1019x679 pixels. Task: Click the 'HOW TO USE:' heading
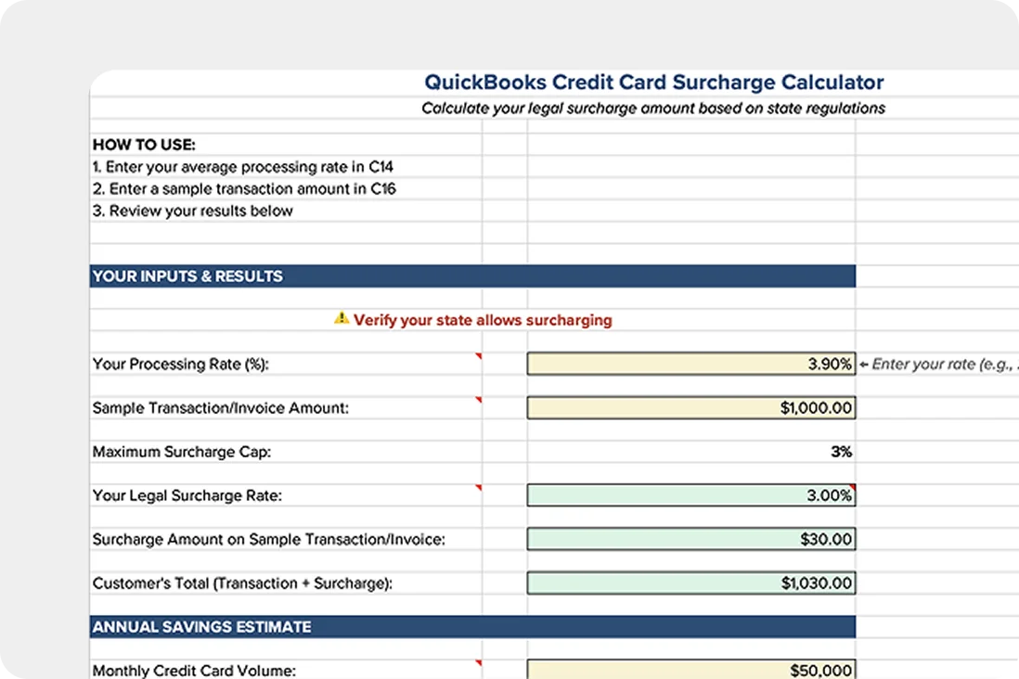[x=144, y=145]
